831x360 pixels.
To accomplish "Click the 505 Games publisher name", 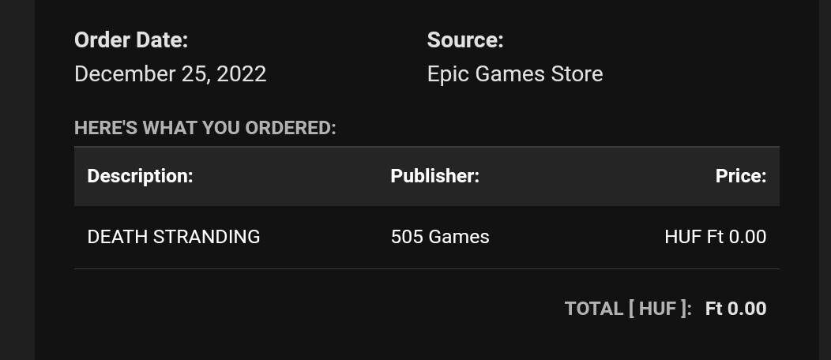I will tap(440, 237).
